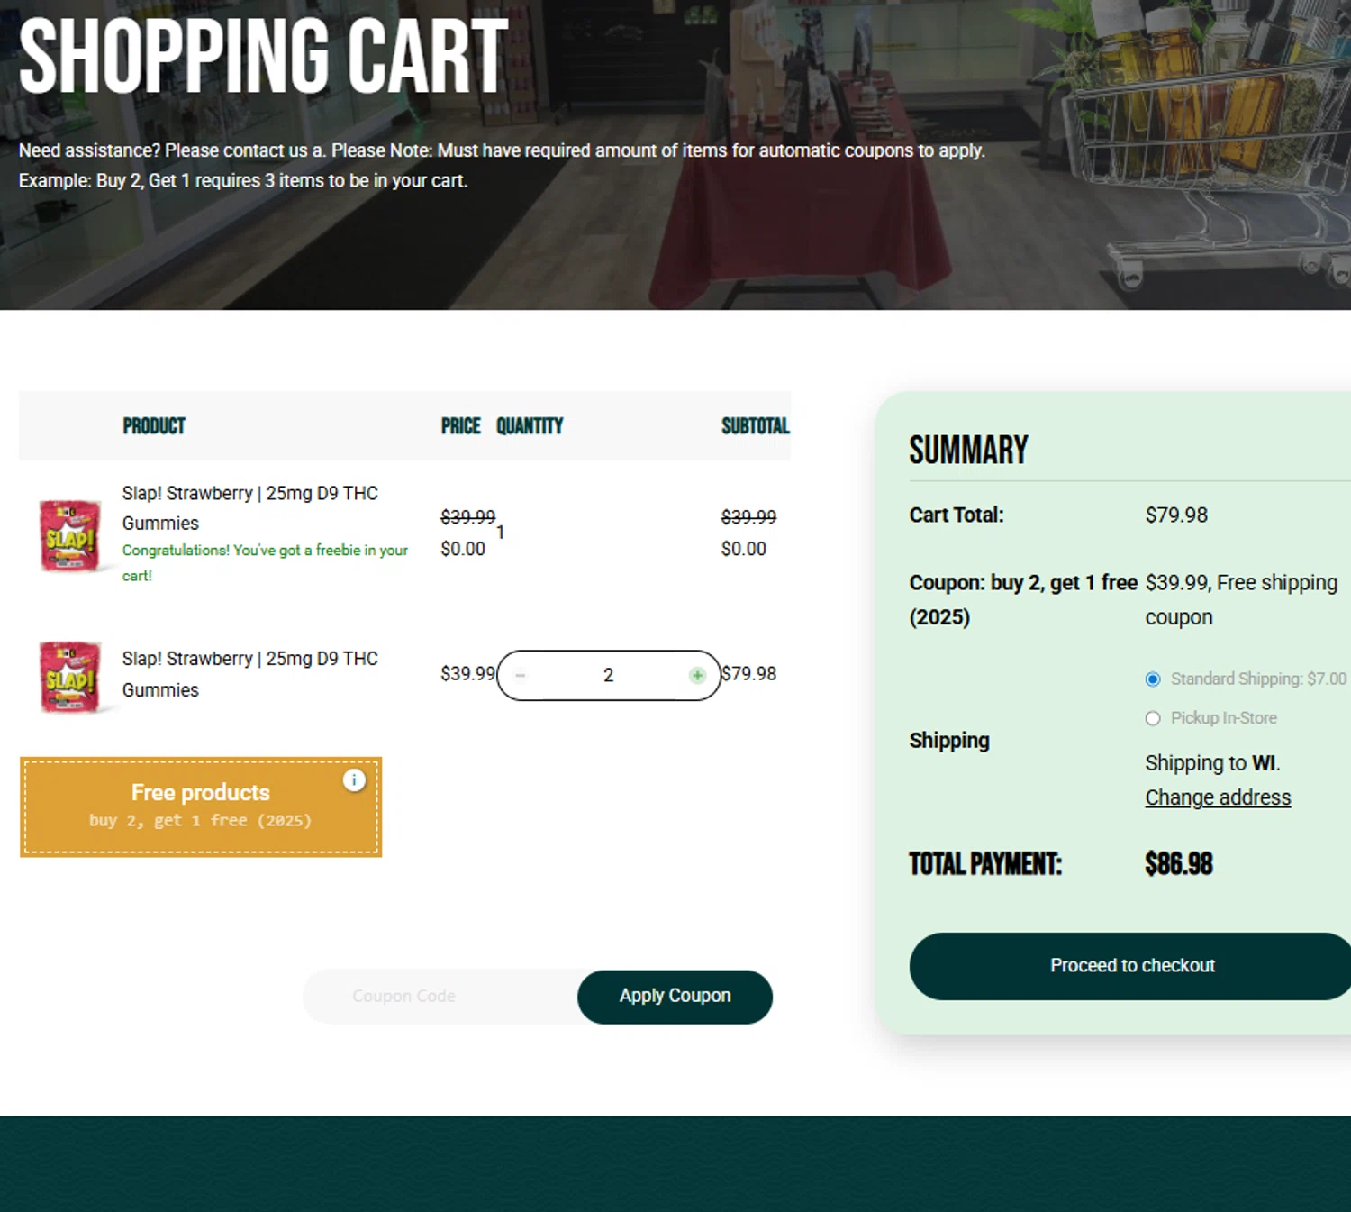Select Standard Shipping: $7.00 option
Image resolution: width=1351 pixels, height=1212 pixels.
pos(1153,679)
